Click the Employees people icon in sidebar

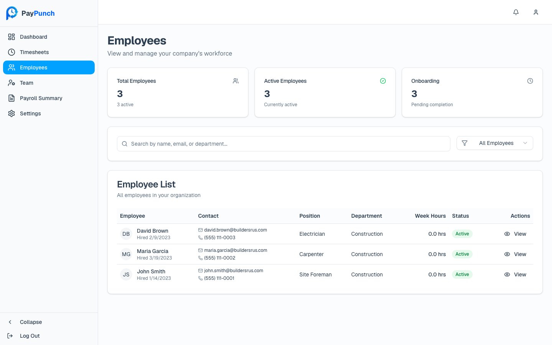pos(11,67)
